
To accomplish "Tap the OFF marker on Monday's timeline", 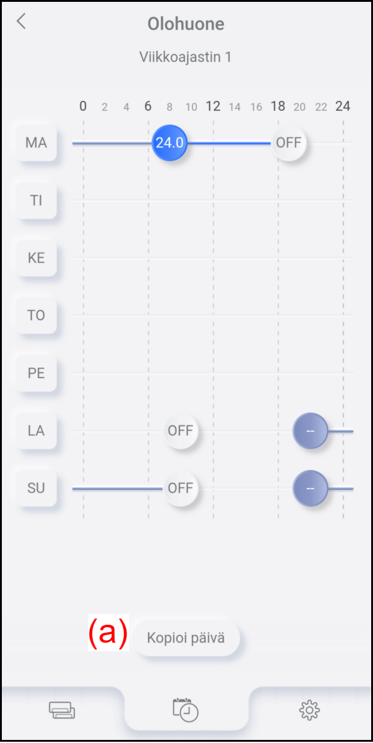I will [289, 143].
